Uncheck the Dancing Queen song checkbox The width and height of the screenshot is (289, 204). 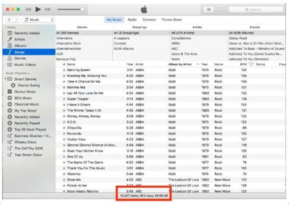click(x=64, y=70)
